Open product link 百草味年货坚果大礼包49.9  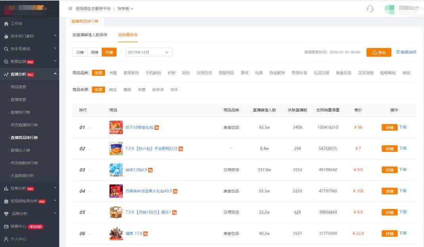click(149, 191)
